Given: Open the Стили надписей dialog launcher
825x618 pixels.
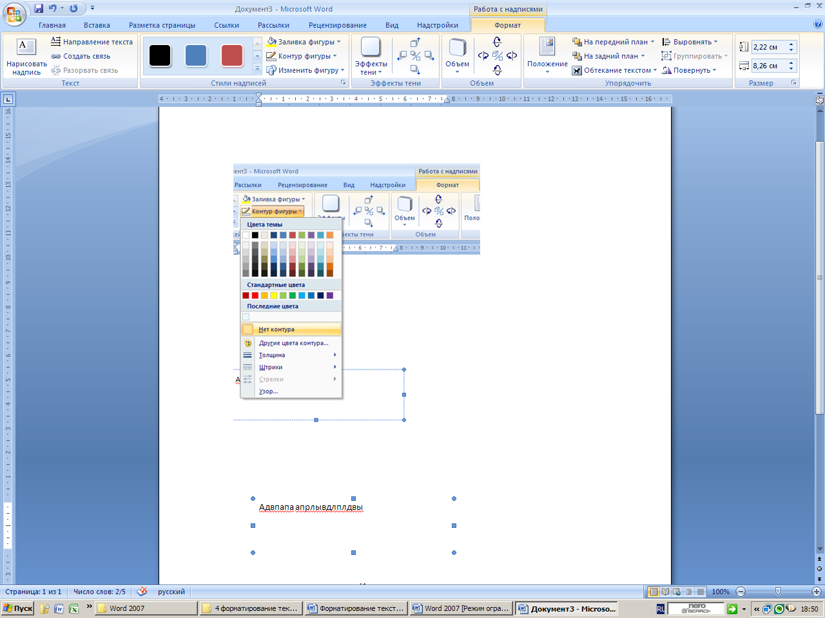Looking at the screenshot, I should [x=344, y=83].
